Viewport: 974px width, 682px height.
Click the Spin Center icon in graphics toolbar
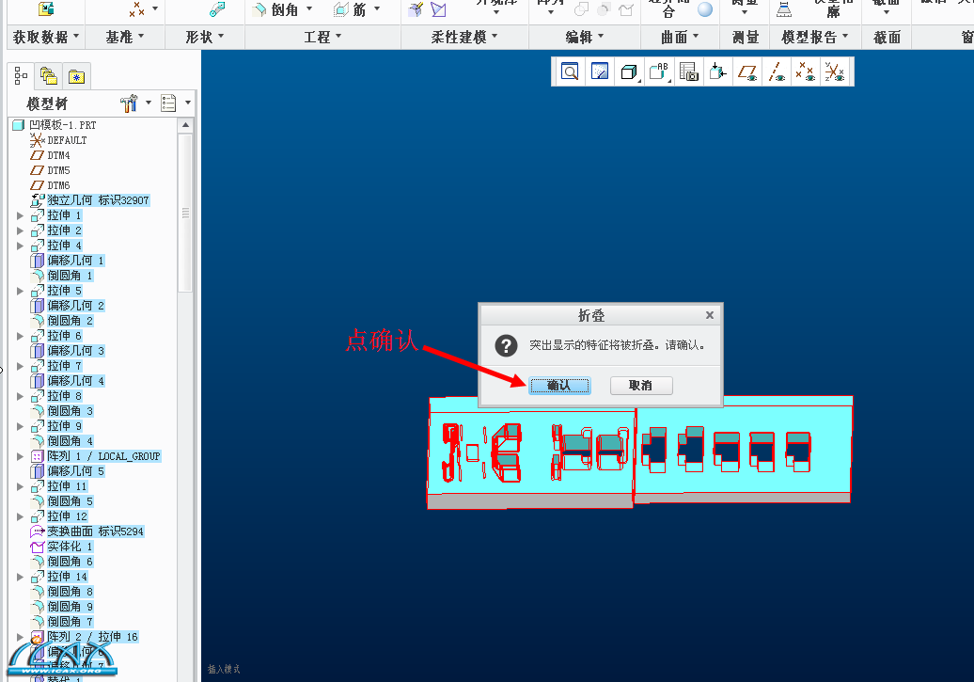[x=717, y=71]
